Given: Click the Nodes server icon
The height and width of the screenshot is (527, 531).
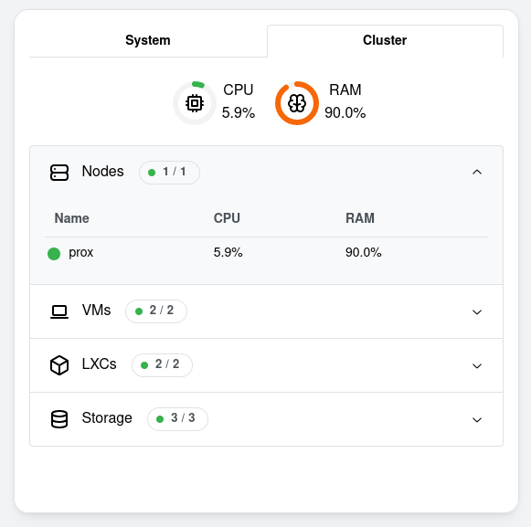Looking at the screenshot, I should 59,173.
